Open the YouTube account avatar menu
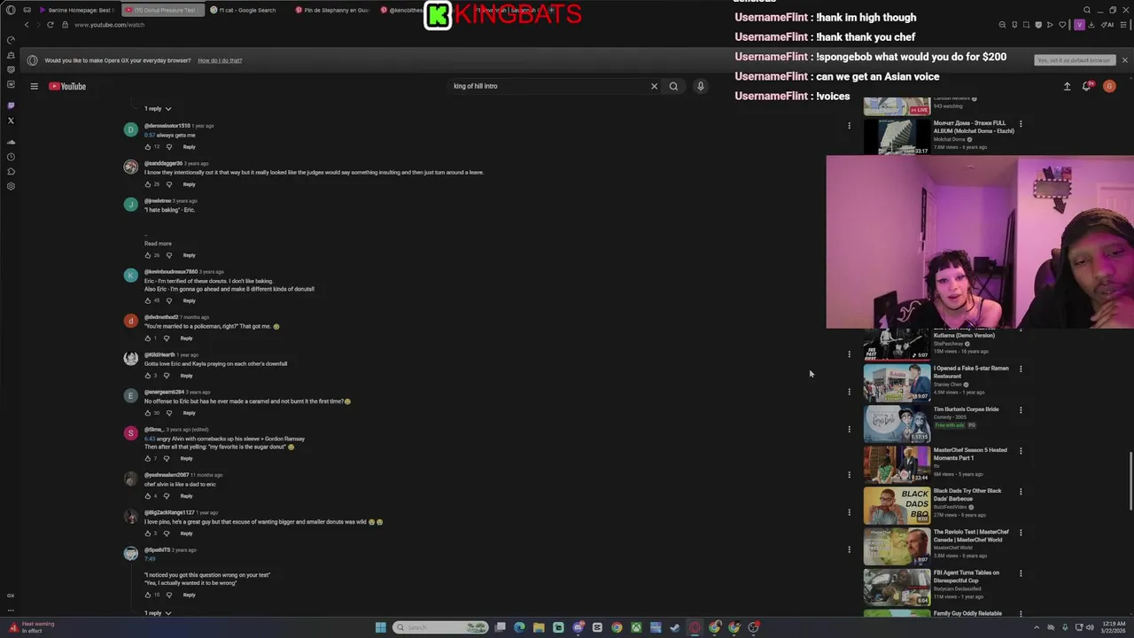The image size is (1134, 638). point(1109,86)
